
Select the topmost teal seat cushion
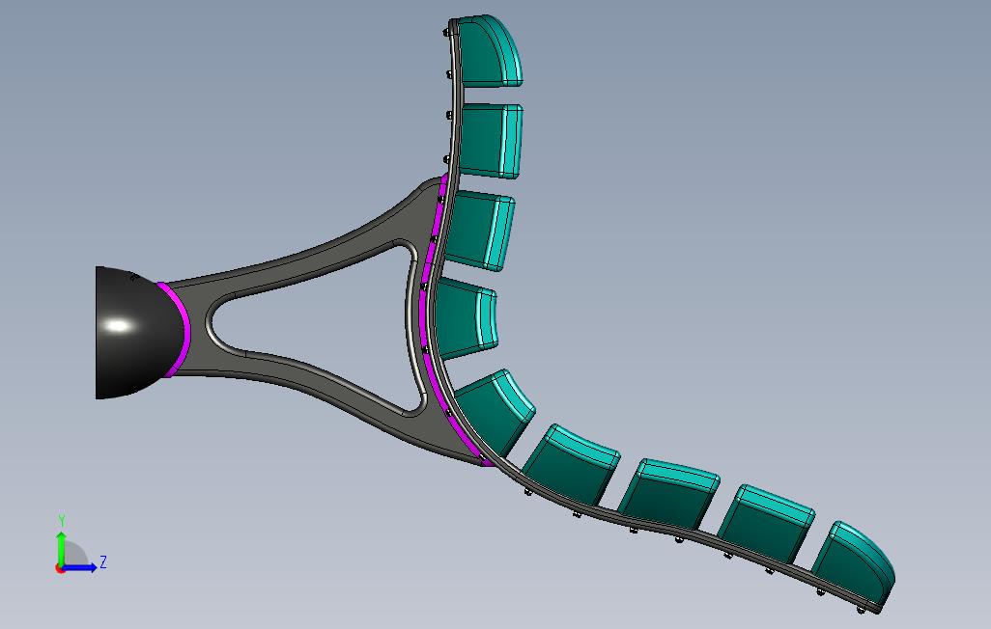click(490, 50)
